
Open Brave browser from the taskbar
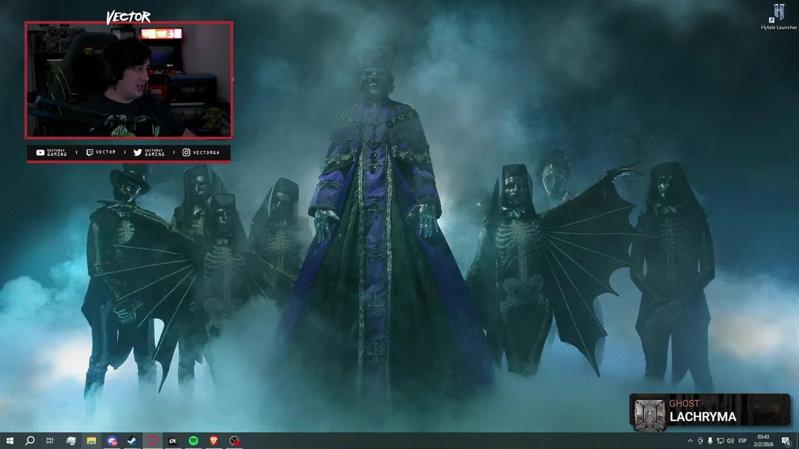pos(214,441)
